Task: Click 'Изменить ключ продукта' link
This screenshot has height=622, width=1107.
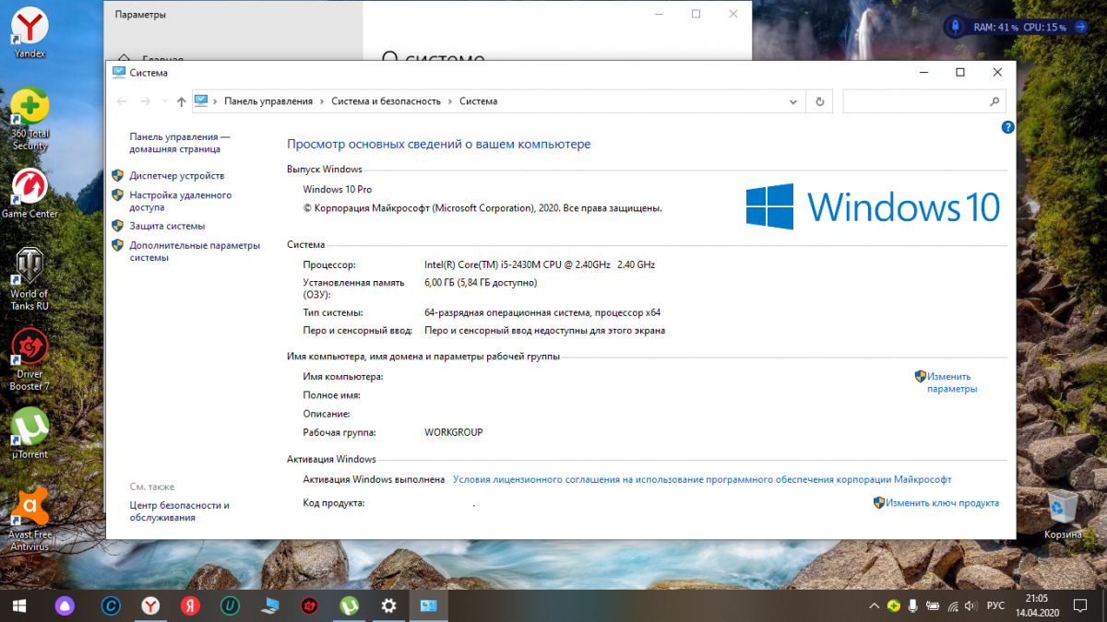Action: [x=942, y=503]
